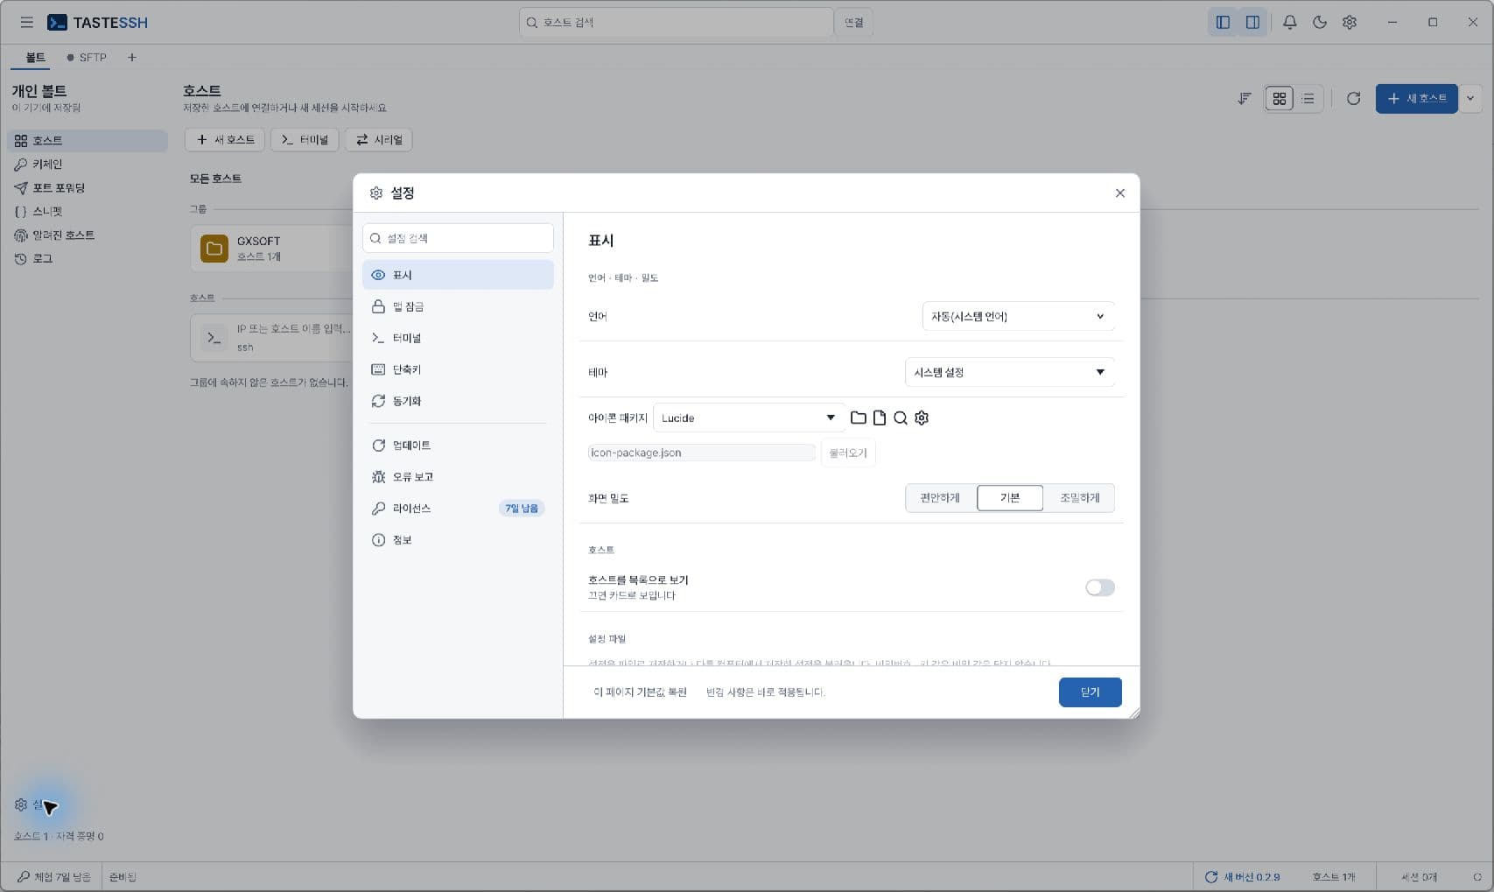Screen dimensions: 1494x892
Task: Select 스니펫 in the vault sidebar
Action: click(87, 211)
